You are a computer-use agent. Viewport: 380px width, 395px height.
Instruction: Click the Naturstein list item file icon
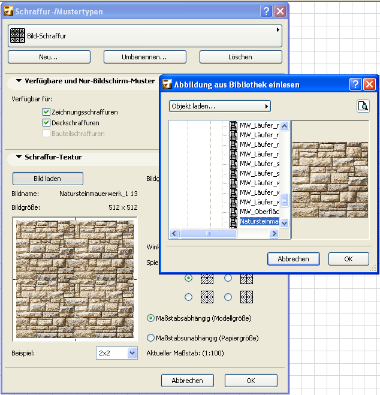tap(233, 221)
